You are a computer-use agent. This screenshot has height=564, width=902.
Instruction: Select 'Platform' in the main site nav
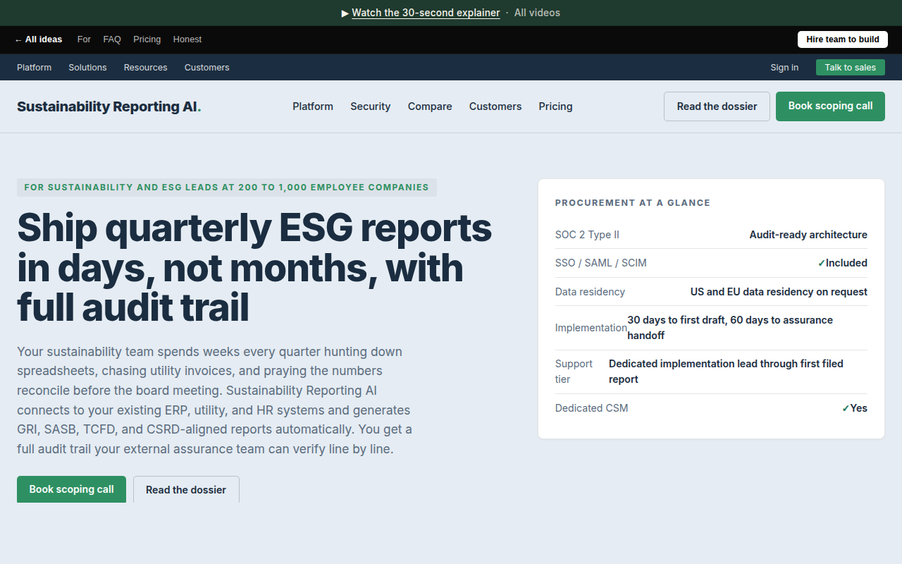coord(313,106)
